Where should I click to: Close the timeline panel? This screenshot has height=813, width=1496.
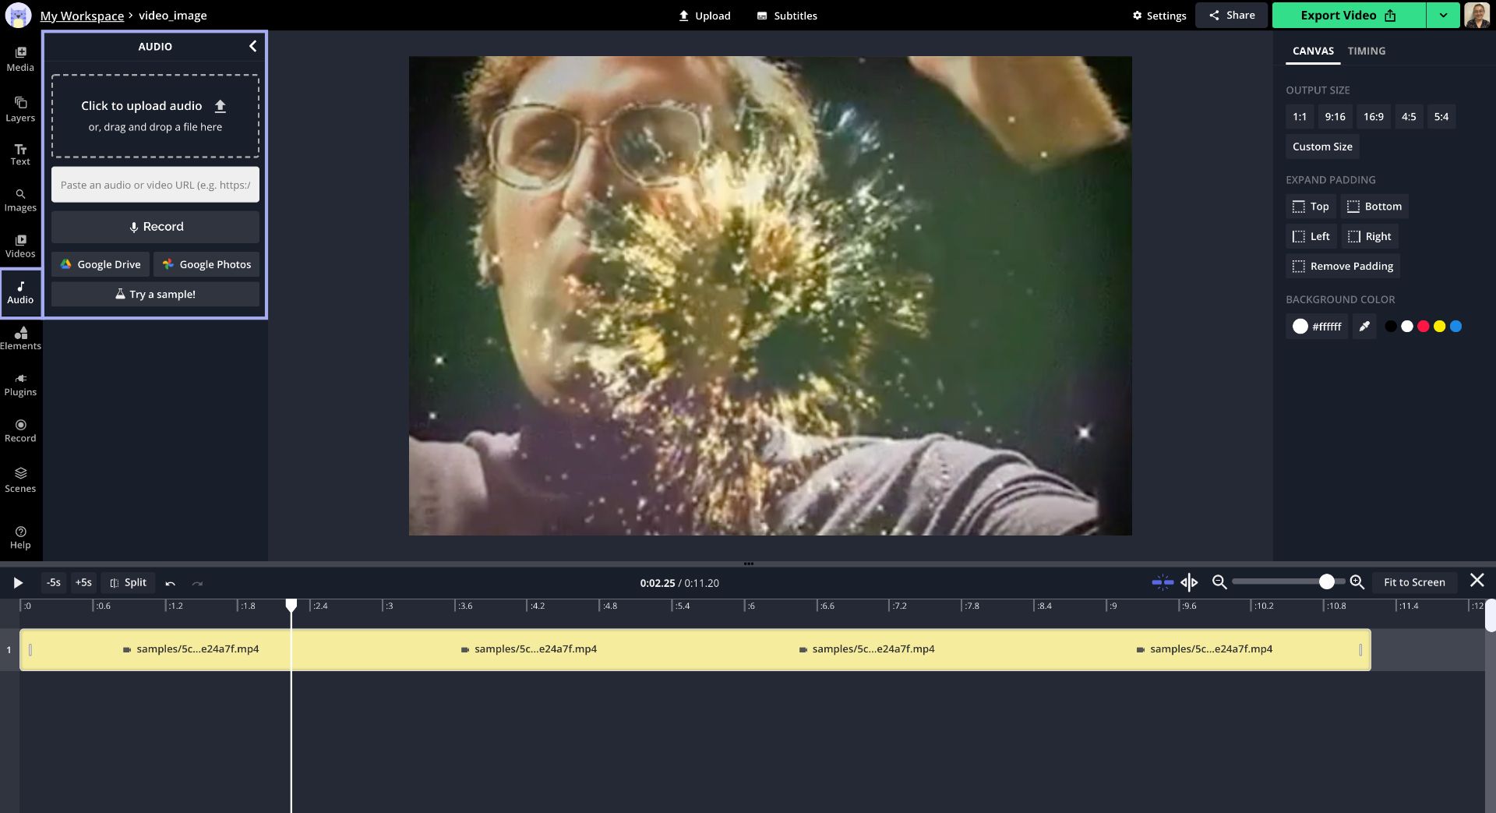1477,581
